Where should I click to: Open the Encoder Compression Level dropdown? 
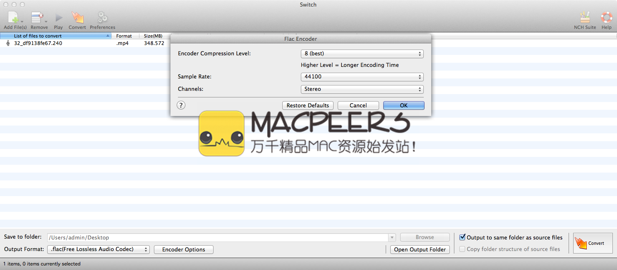click(362, 54)
